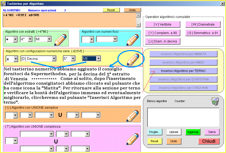Click Inserisci Algoritmo per AMBO
226x153 pixels.
click(183, 63)
